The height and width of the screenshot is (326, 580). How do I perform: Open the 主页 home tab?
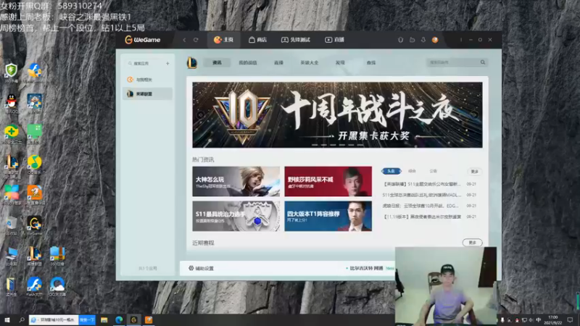point(223,40)
